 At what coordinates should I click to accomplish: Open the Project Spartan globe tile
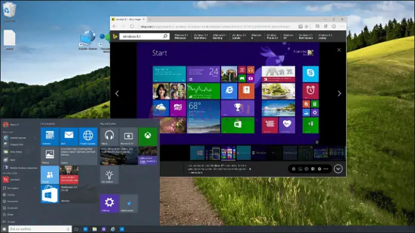click(x=88, y=137)
